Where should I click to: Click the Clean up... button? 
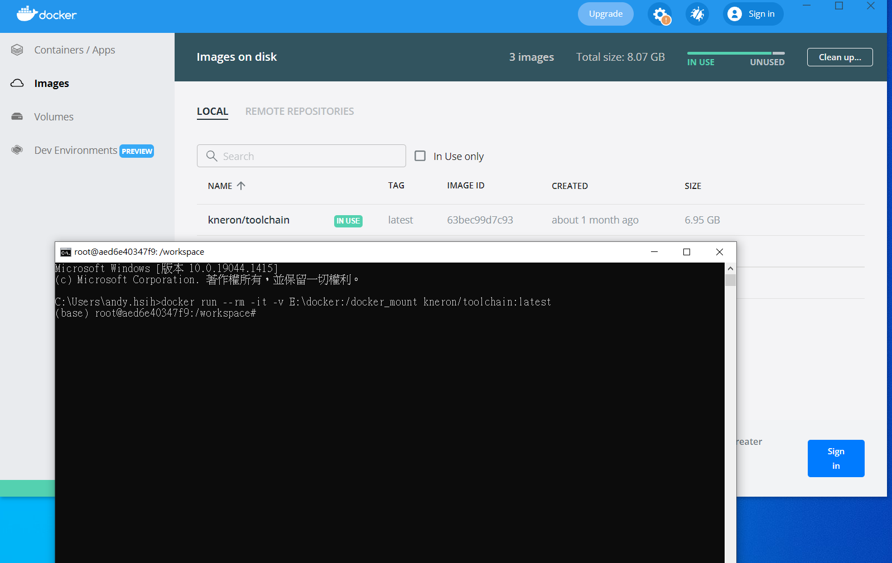pyautogui.click(x=840, y=57)
